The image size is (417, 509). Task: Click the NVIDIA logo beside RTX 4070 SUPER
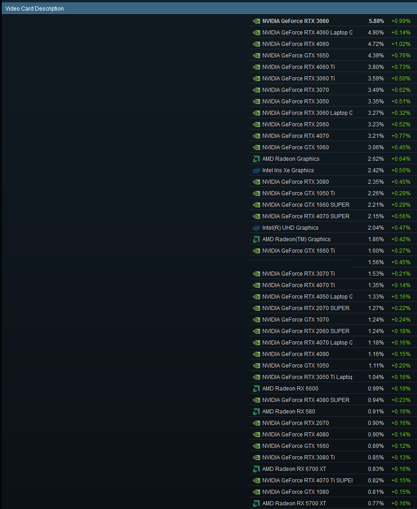click(256, 216)
